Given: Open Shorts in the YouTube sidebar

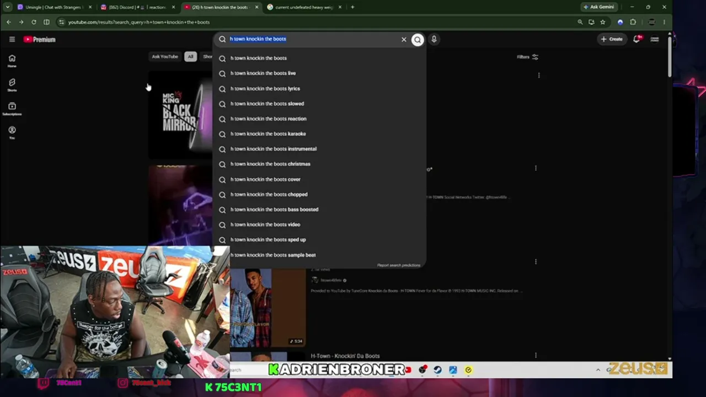Looking at the screenshot, I should (12, 84).
